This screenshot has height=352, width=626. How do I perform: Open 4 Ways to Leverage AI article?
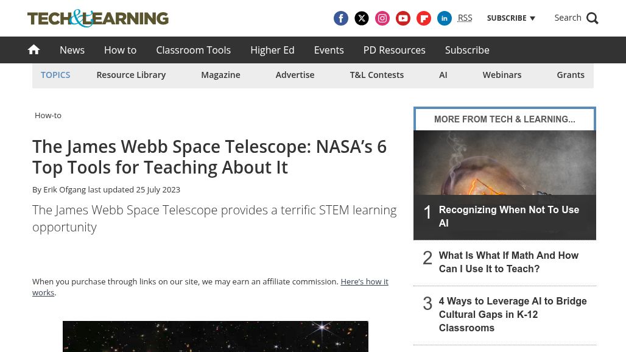pyautogui.click(x=513, y=314)
